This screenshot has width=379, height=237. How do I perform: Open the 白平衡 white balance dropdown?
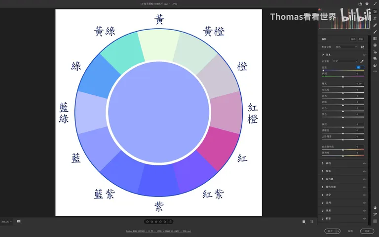345,61
